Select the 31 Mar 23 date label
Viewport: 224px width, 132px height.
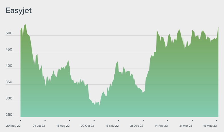coord(186,125)
